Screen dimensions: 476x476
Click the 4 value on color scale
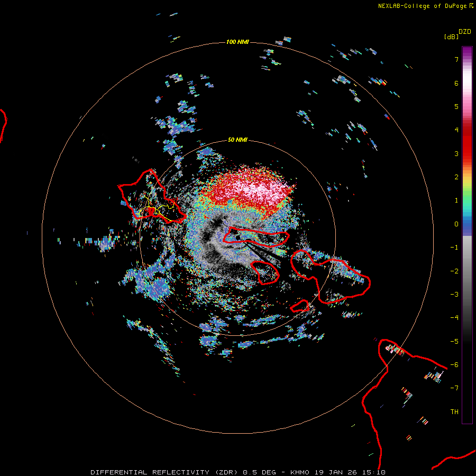click(456, 130)
